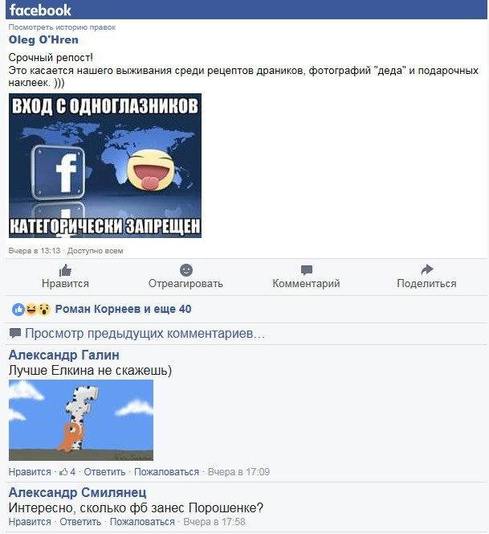Click the laughing reaction emoji in summary
Viewport: 489px width, 534px height.
click(x=31, y=310)
